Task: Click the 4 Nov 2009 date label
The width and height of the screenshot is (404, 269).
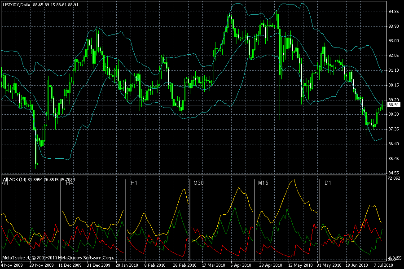Action: tap(12, 265)
